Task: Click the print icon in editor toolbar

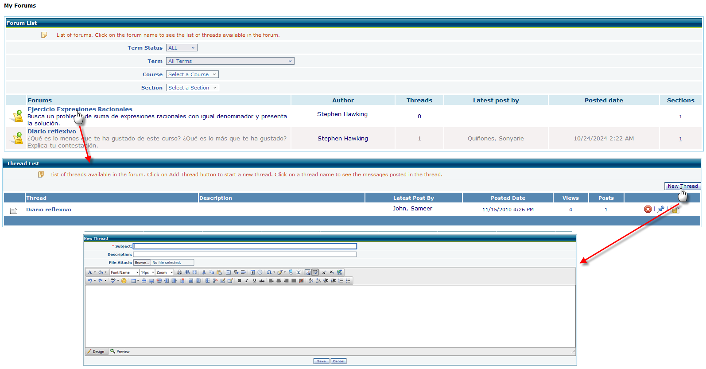Action: 179,272
